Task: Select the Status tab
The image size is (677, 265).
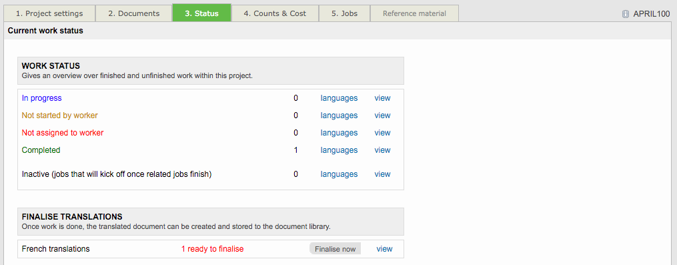Action: pyautogui.click(x=201, y=13)
